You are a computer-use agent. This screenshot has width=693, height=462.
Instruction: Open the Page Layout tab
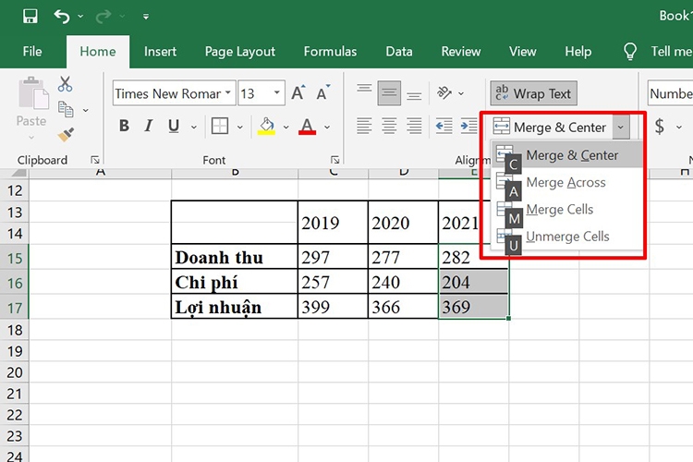click(240, 52)
